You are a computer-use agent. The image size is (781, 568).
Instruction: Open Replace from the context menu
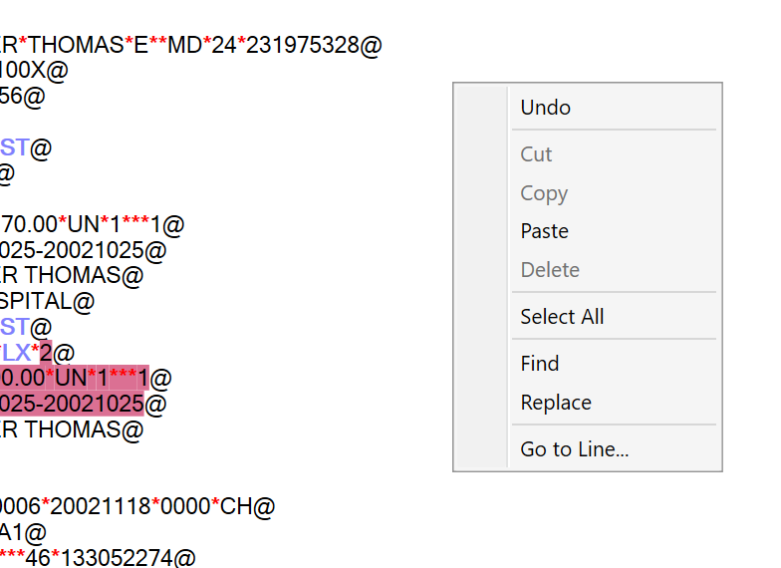[x=556, y=403]
